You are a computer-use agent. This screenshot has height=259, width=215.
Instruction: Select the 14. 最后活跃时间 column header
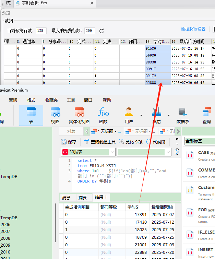pos(191,42)
